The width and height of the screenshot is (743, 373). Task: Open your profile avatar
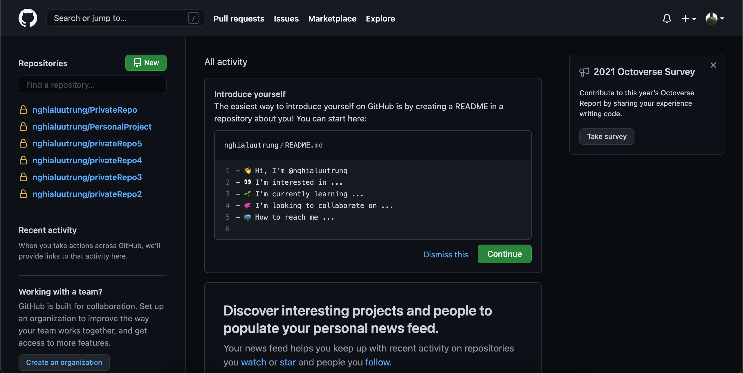point(712,18)
